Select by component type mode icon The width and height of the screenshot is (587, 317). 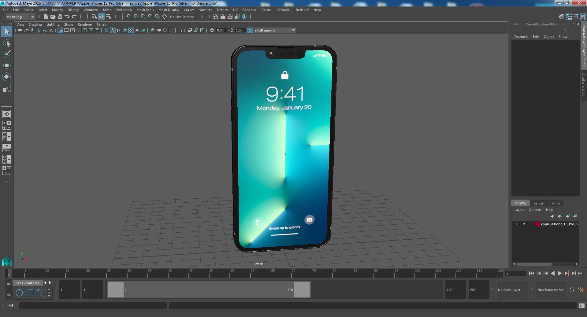[109, 17]
